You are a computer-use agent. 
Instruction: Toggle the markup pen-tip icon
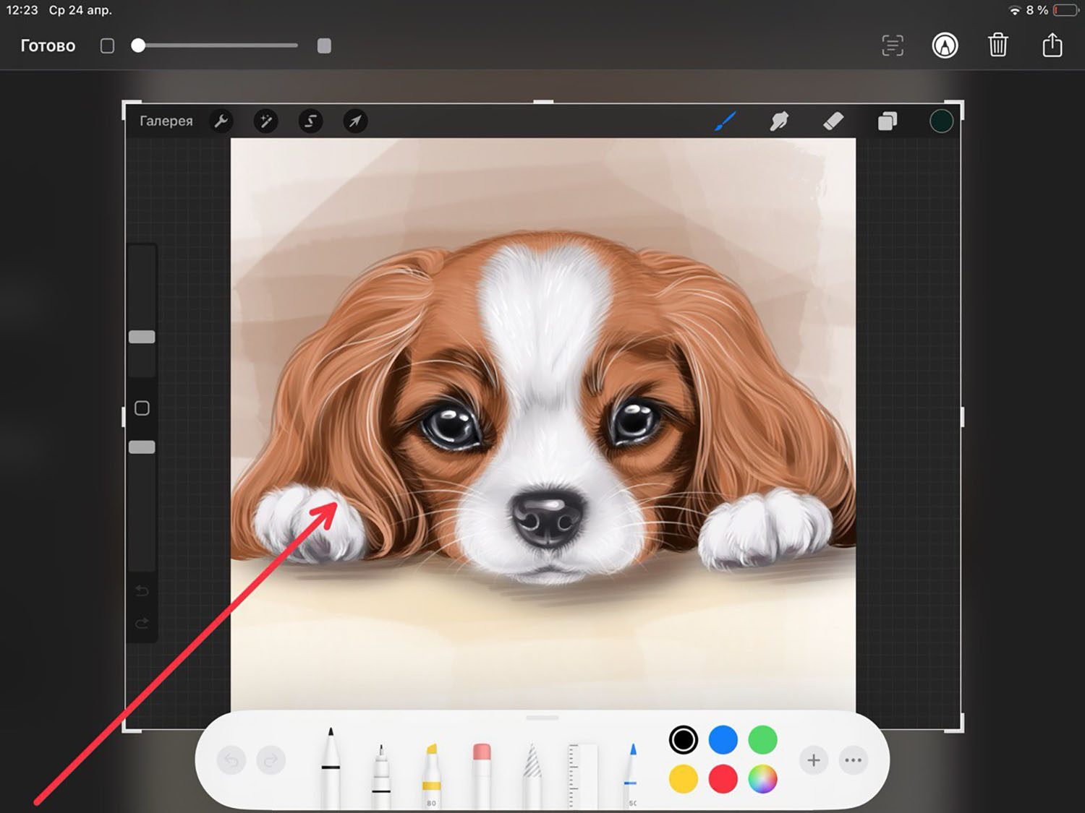[x=945, y=46]
